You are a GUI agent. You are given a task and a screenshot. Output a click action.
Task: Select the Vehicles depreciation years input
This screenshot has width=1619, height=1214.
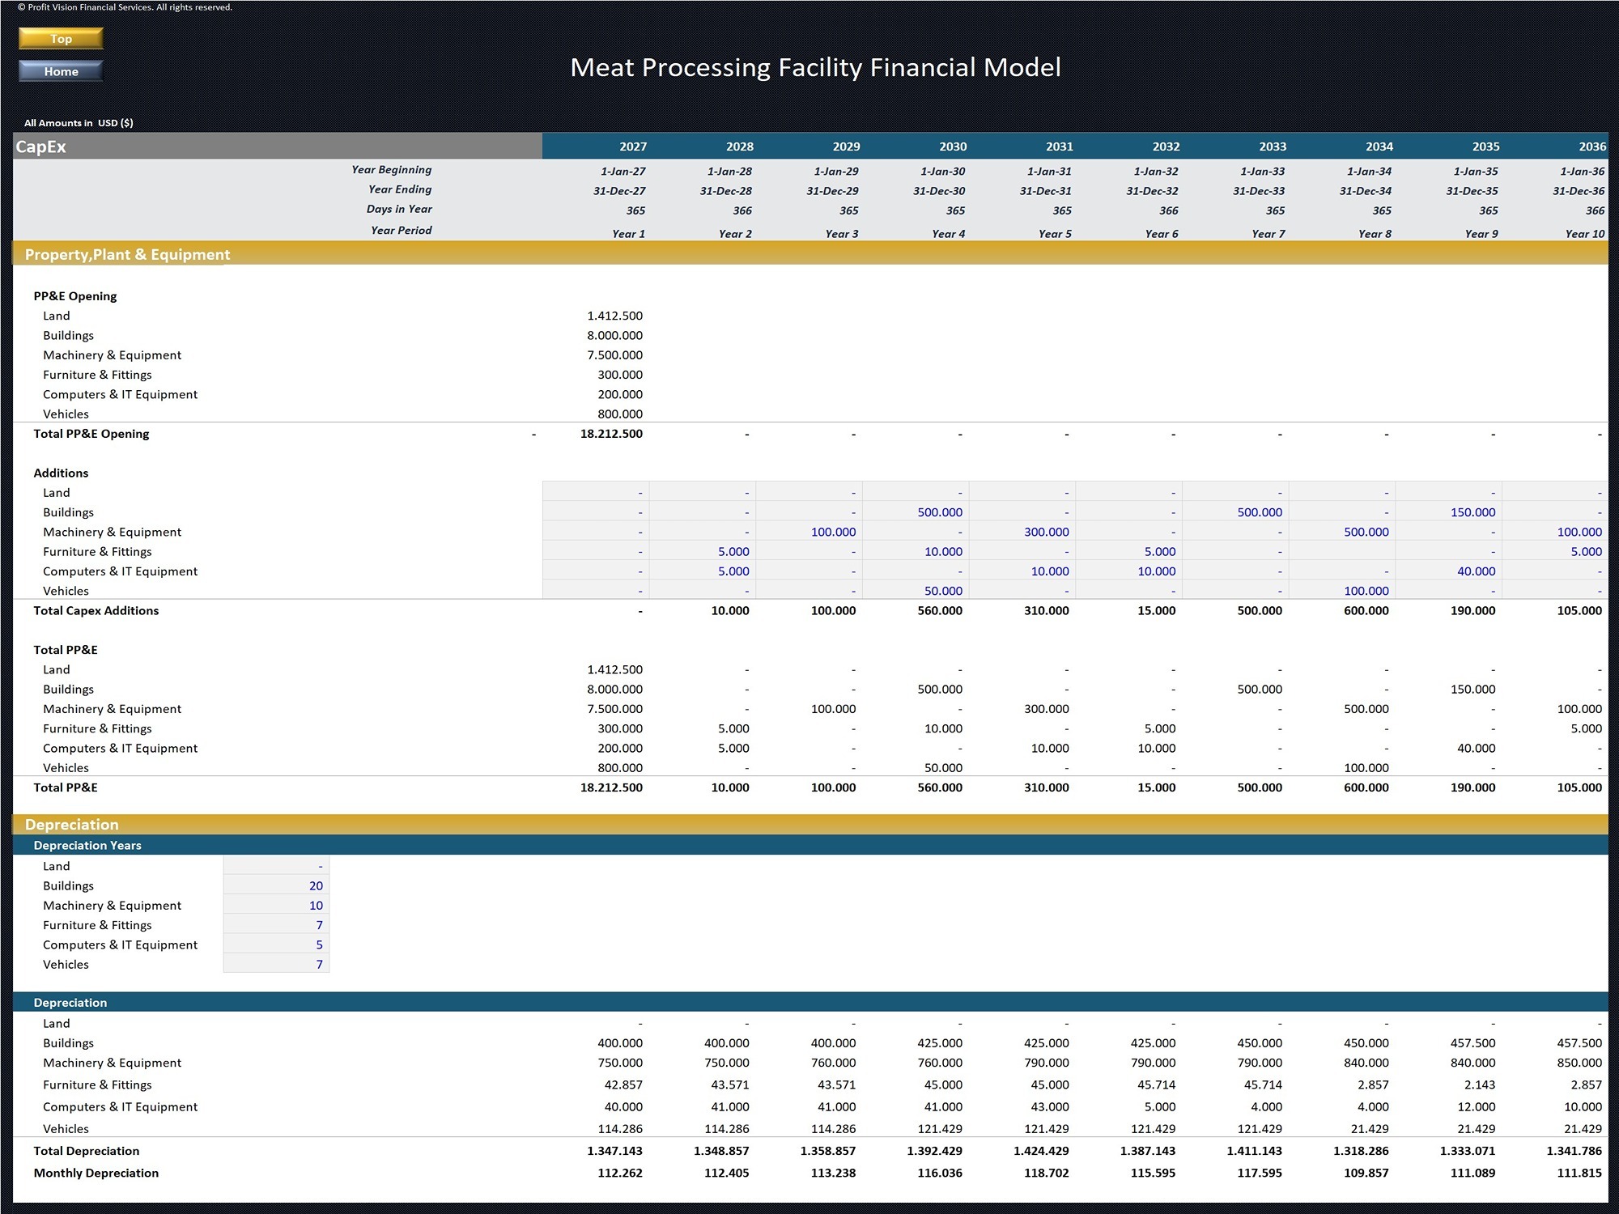point(276,964)
